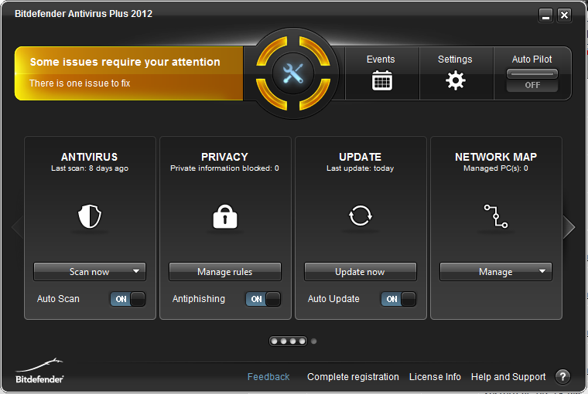Viewport: 588px width, 394px height.
Task: Click the Auto Pilot label
Action: coord(532,59)
